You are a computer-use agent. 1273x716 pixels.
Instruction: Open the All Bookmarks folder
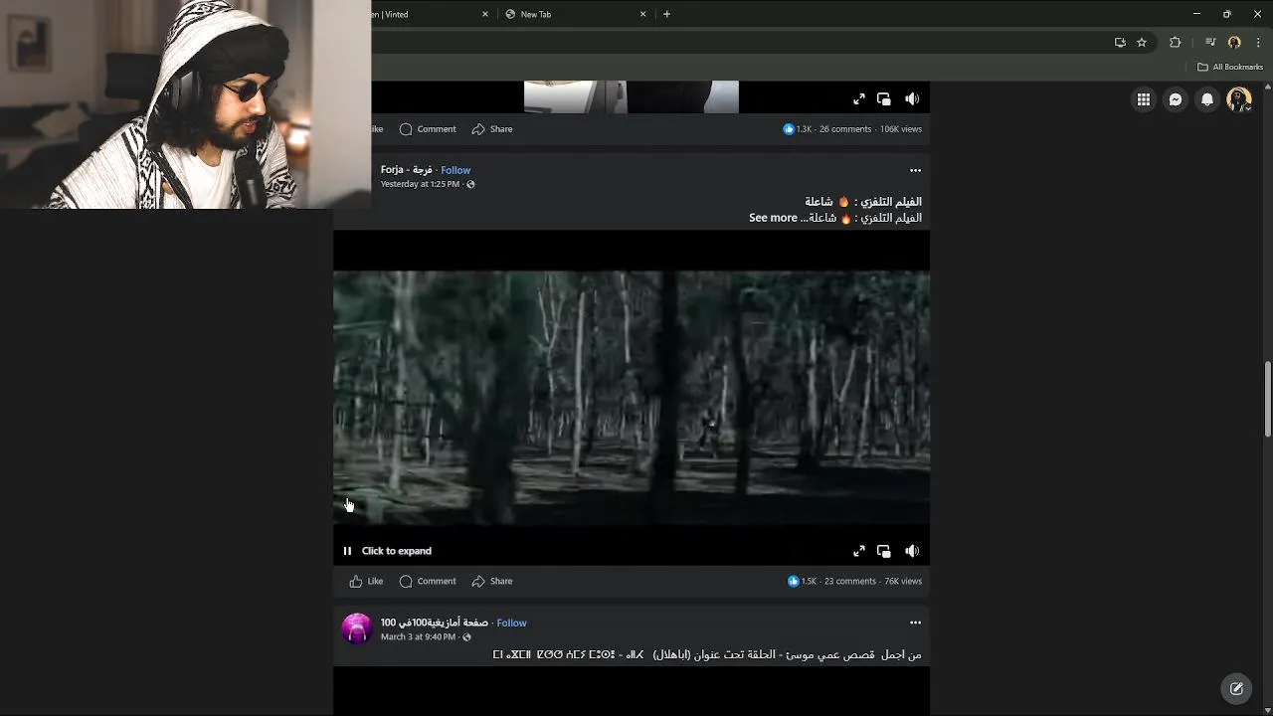[1230, 67]
